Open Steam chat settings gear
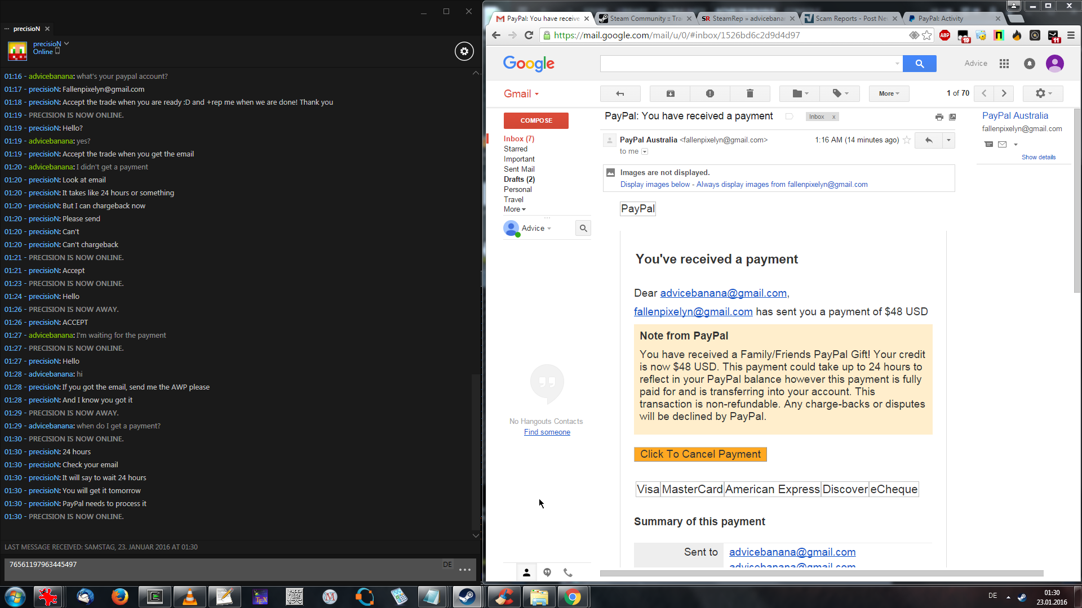Screen dimensions: 1082x608 [464, 51]
